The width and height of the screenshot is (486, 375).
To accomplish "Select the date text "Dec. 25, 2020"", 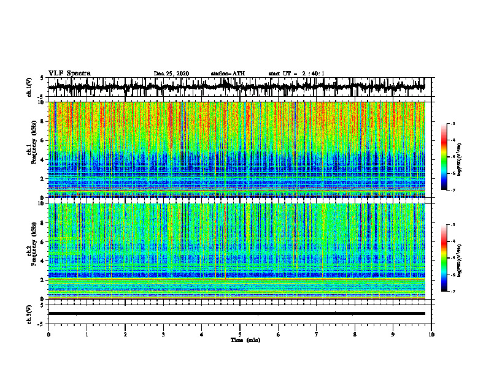I will tap(171, 74).
